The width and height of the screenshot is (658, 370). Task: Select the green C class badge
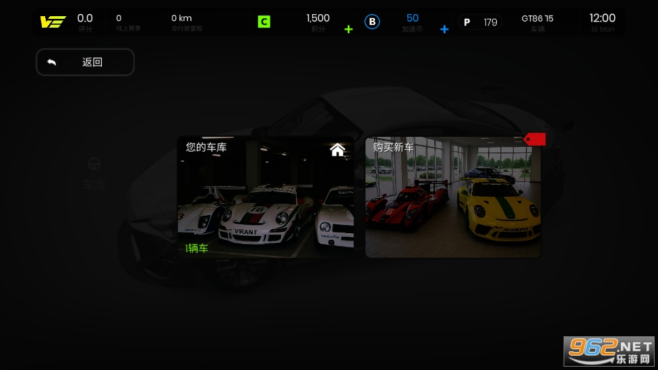(x=264, y=22)
